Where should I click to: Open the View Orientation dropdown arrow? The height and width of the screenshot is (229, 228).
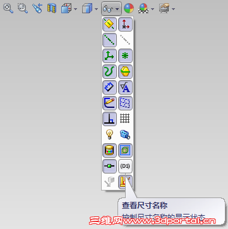point(75,9)
